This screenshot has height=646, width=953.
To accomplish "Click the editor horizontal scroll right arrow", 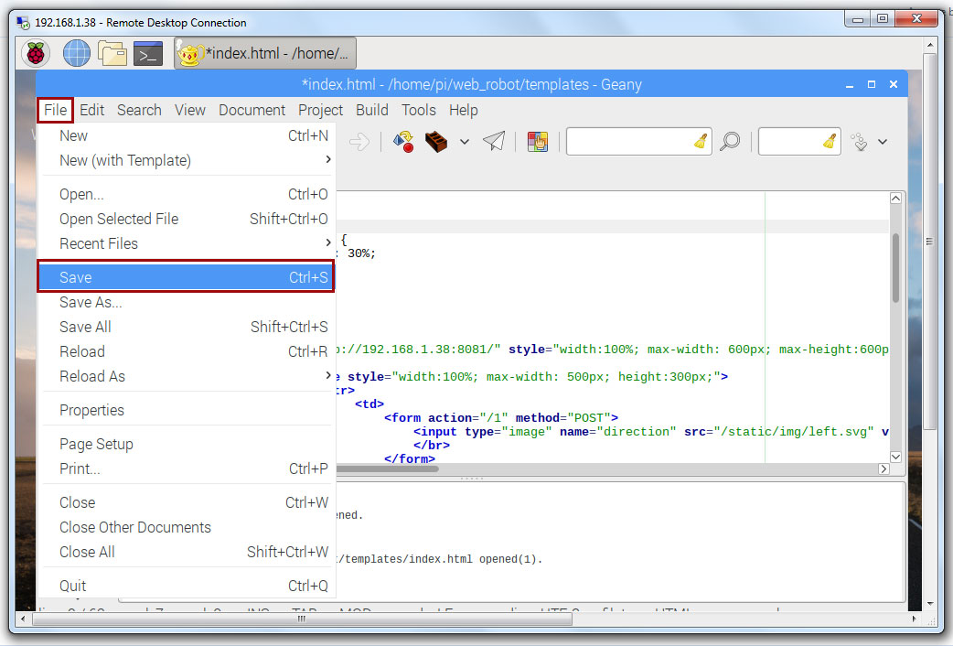I will 883,469.
